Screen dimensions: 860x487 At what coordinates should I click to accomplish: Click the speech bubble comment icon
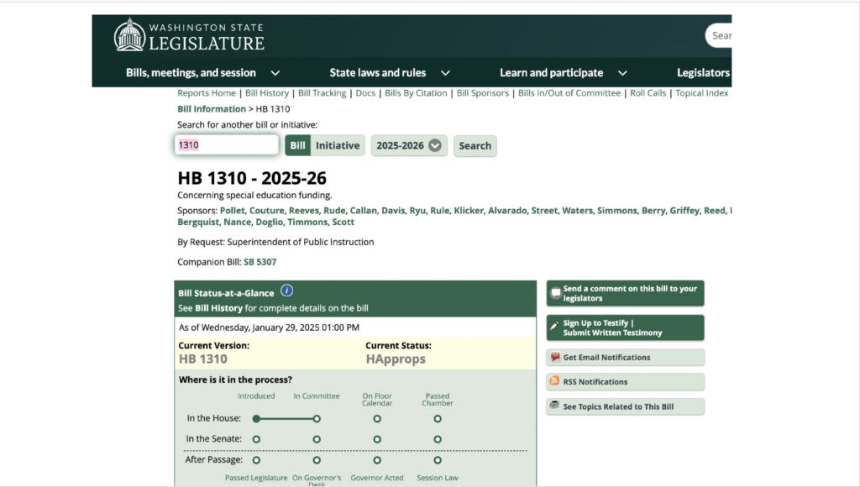coord(556,293)
